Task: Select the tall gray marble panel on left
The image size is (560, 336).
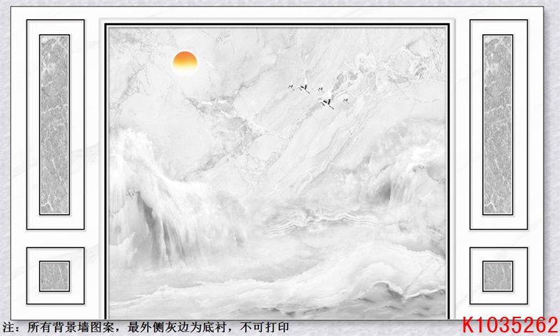Action: point(54,125)
